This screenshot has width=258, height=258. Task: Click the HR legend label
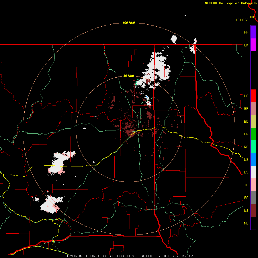point(246,134)
